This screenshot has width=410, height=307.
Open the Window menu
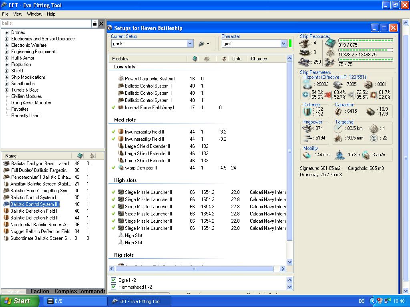pos(34,14)
